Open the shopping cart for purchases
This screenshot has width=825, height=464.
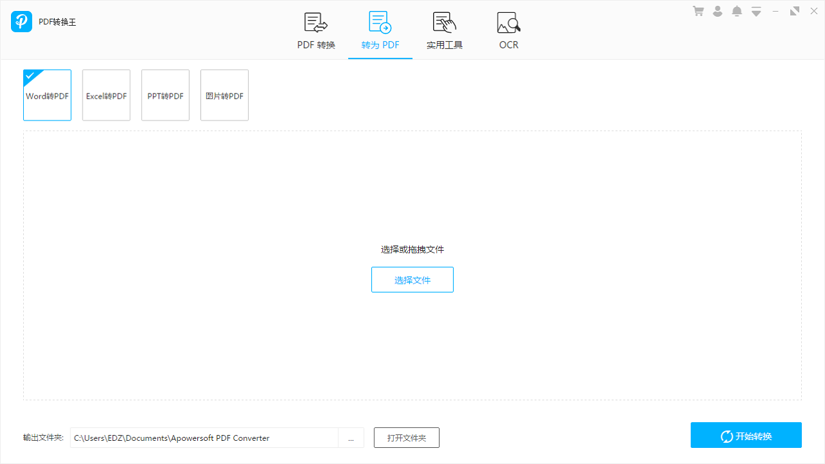pos(698,11)
